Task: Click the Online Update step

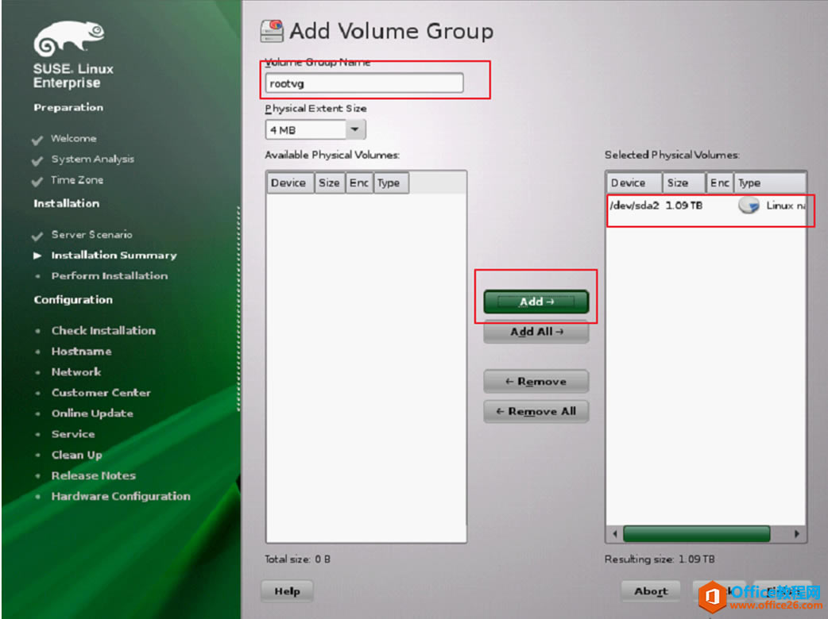Action: 92,413
